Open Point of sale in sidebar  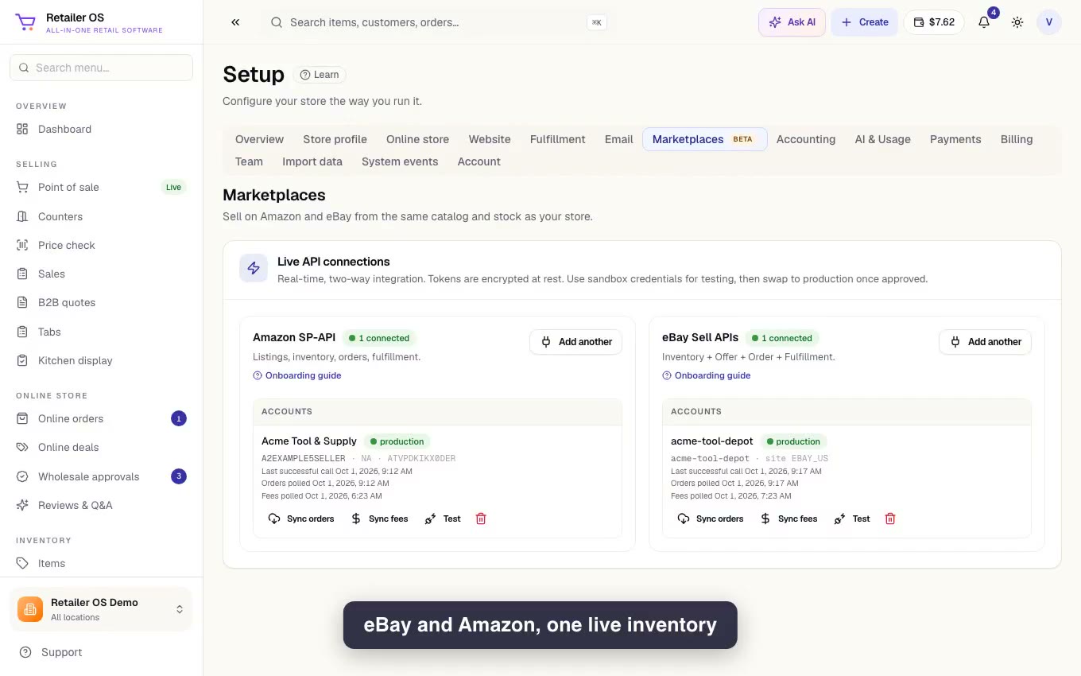[101, 187]
